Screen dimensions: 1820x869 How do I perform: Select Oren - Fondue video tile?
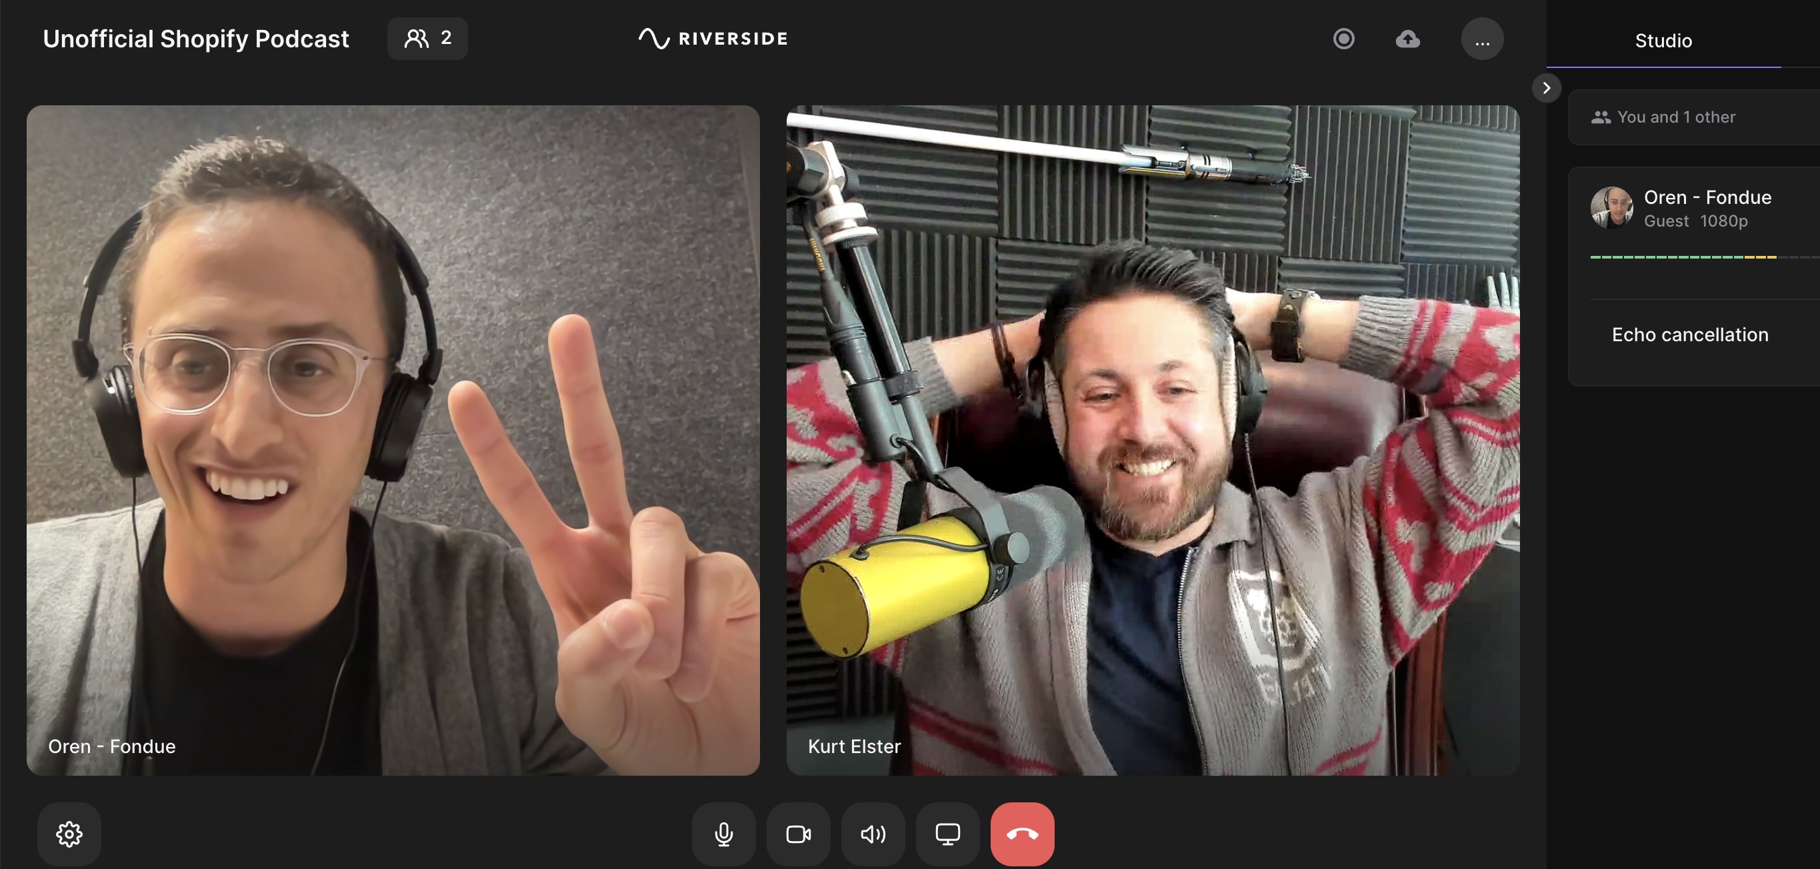click(x=393, y=439)
